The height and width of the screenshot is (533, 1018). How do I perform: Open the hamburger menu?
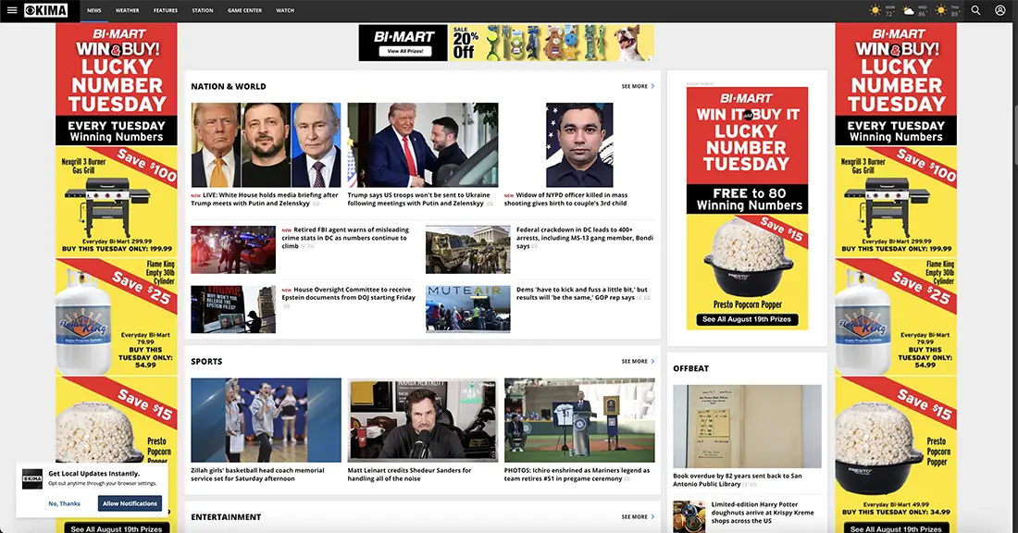tap(12, 10)
